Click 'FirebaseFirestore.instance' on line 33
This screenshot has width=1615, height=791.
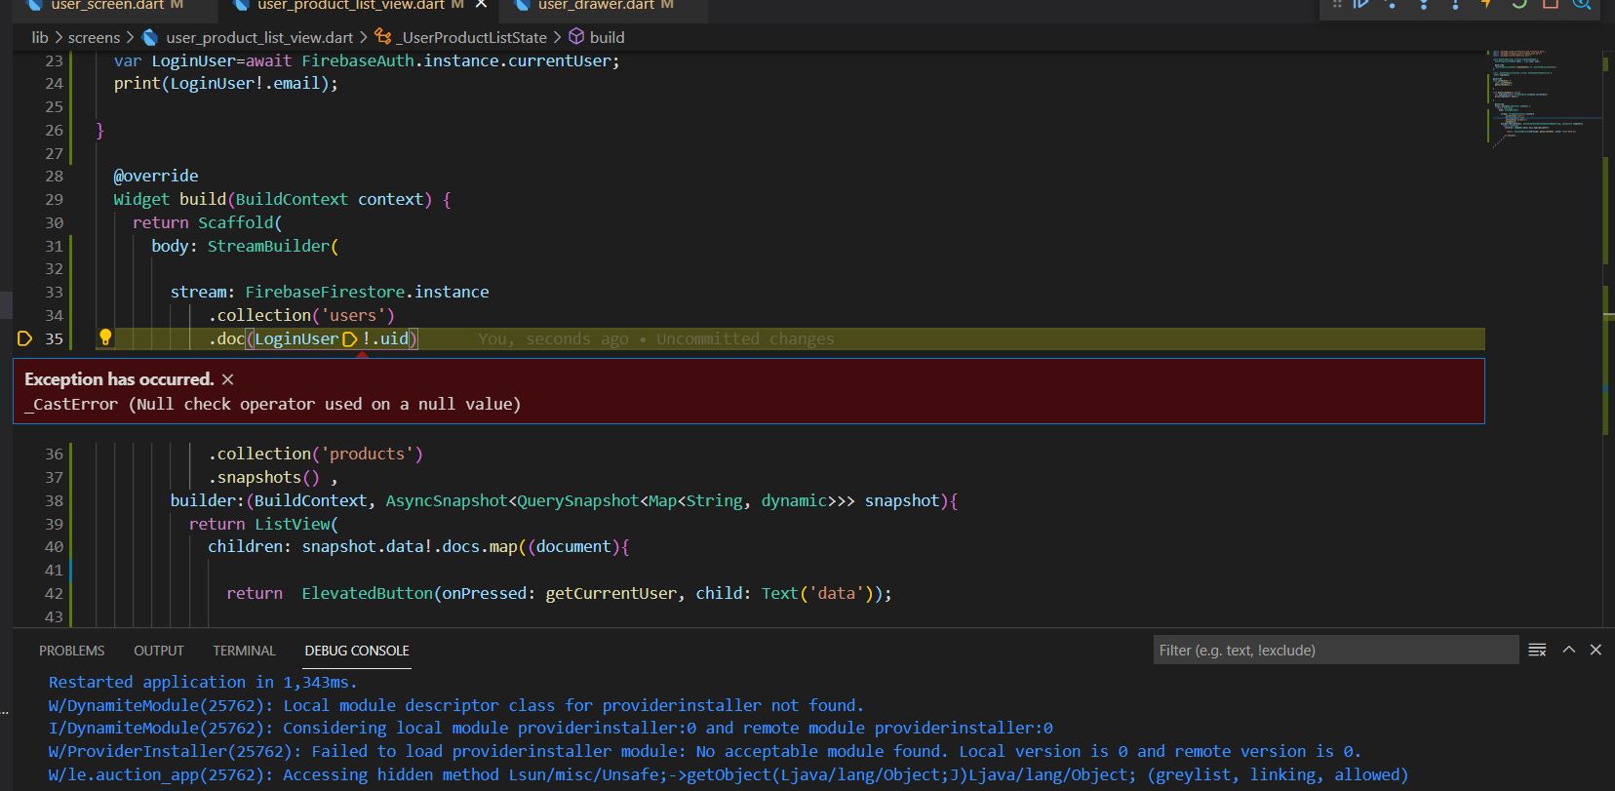(x=367, y=292)
